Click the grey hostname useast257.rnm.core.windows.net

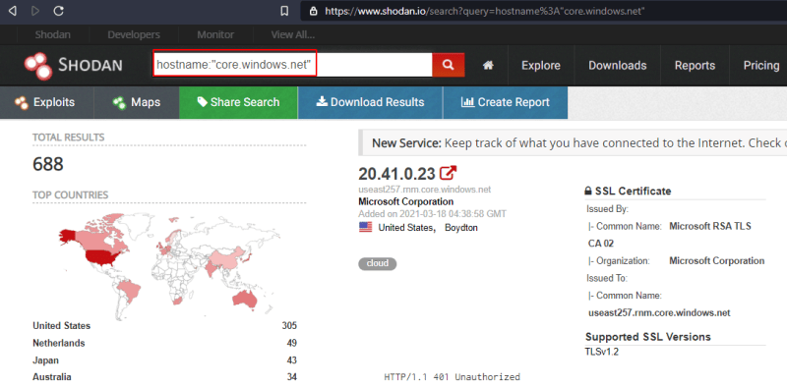point(425,190)
